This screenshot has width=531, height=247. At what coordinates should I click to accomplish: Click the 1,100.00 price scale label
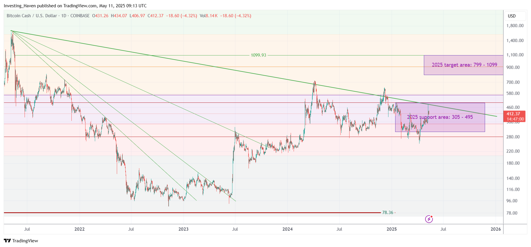(515, 55)
